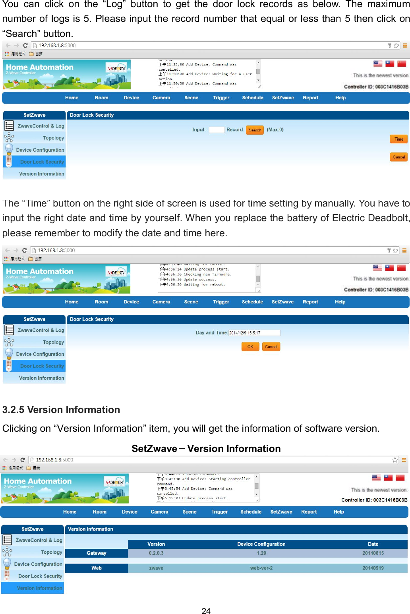Image resolution: width=410 pixels, height=614 pixels.
Task: Open Trigger tab in Day and Time screenshot
Action: (x=221, y=302)
